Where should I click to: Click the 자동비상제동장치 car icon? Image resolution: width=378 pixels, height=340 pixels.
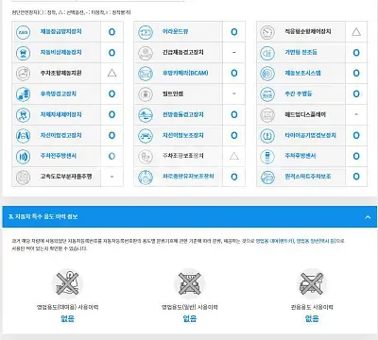coord(23,53)
